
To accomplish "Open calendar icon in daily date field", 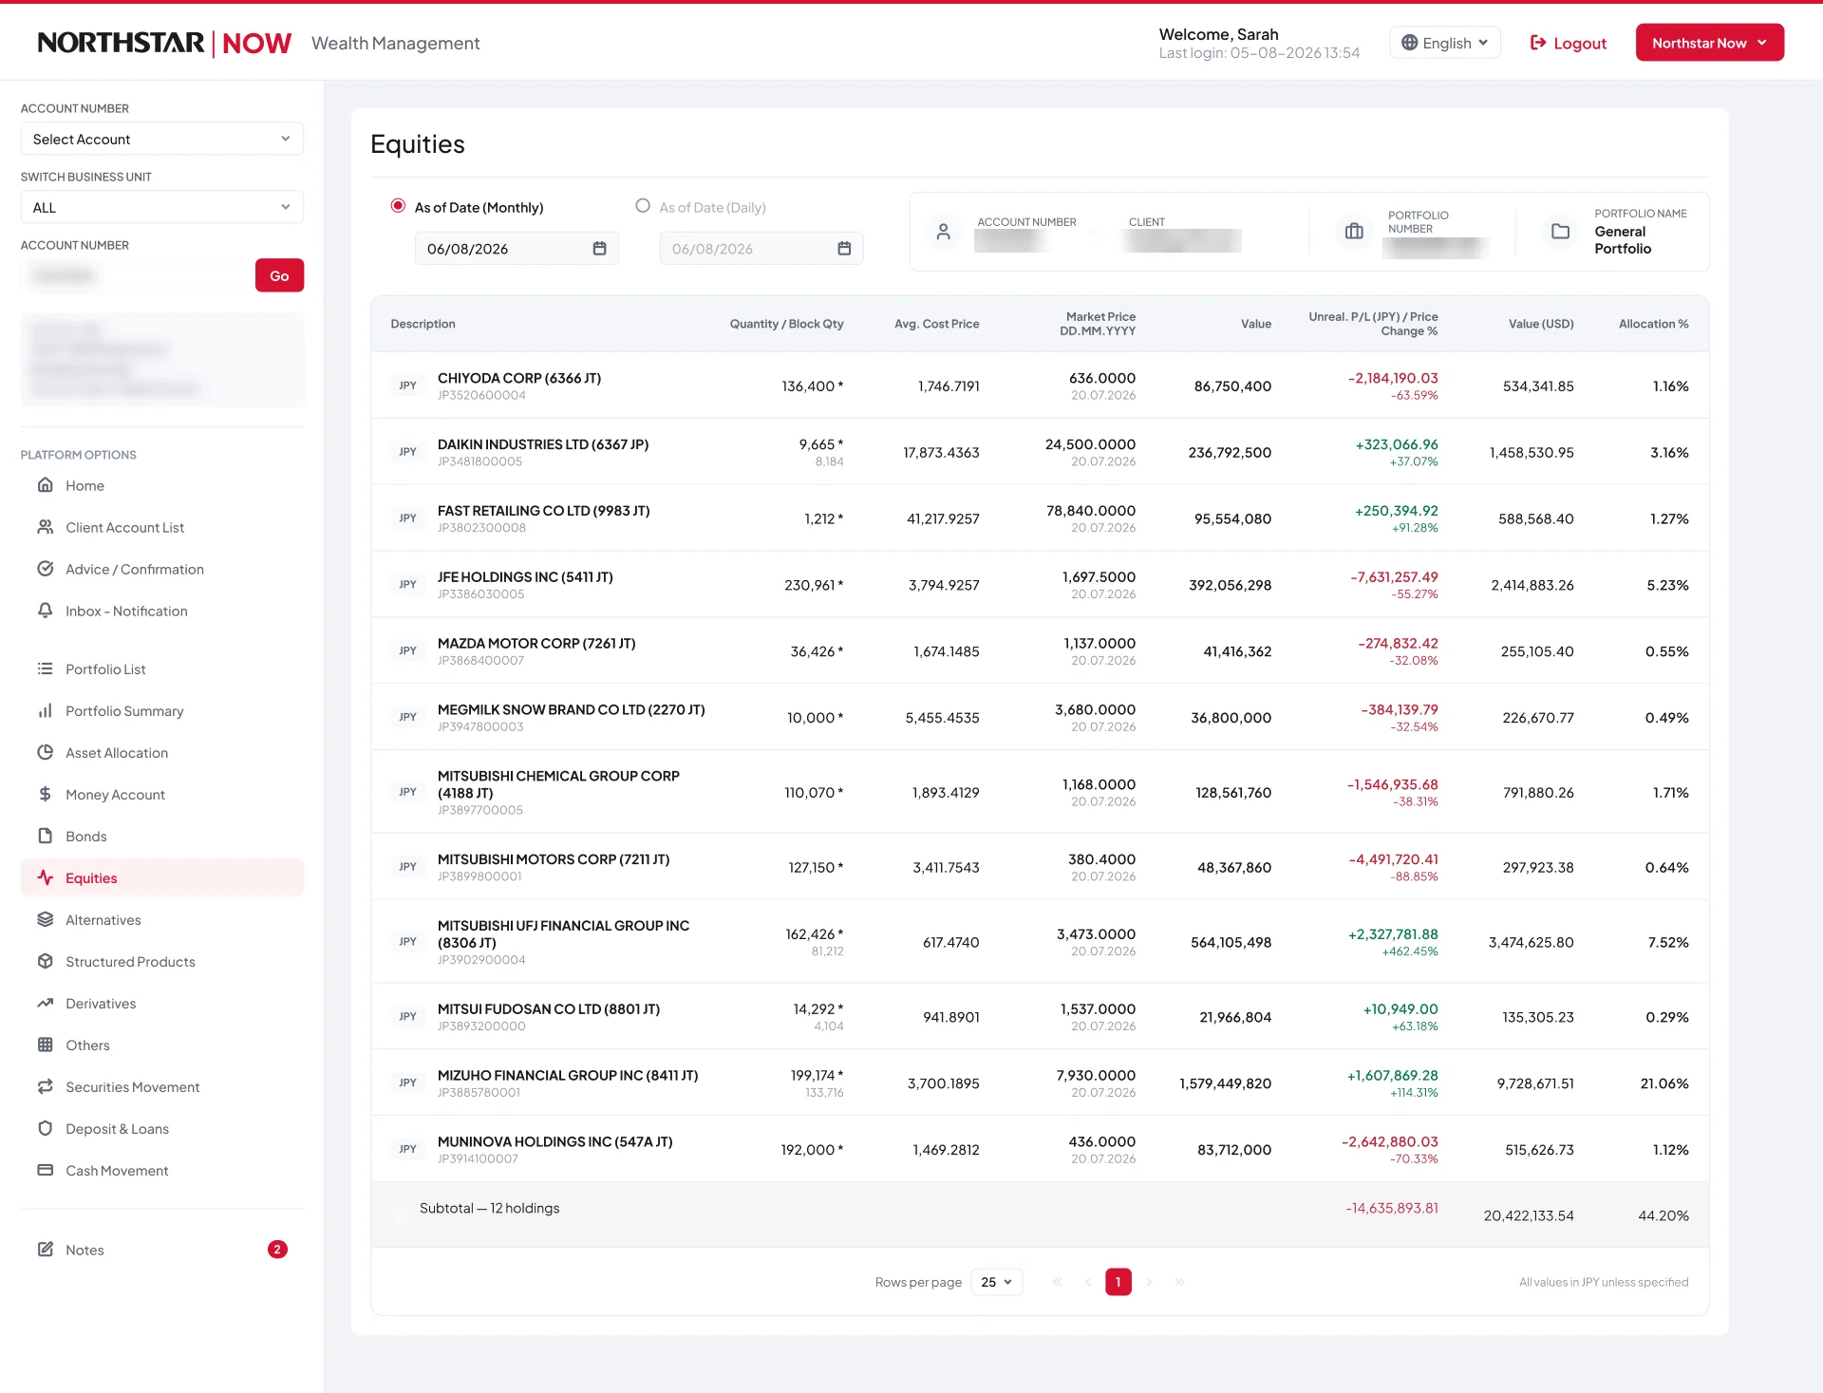I will click(x=844, y=249).
